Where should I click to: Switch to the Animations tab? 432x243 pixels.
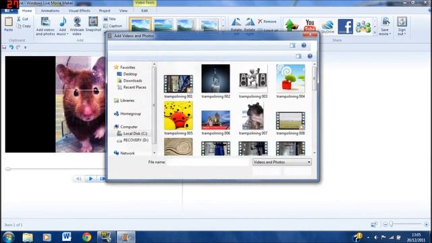(x=50, y=11)
